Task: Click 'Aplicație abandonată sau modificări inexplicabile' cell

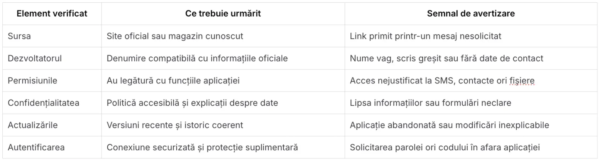Action: (471, 125)
